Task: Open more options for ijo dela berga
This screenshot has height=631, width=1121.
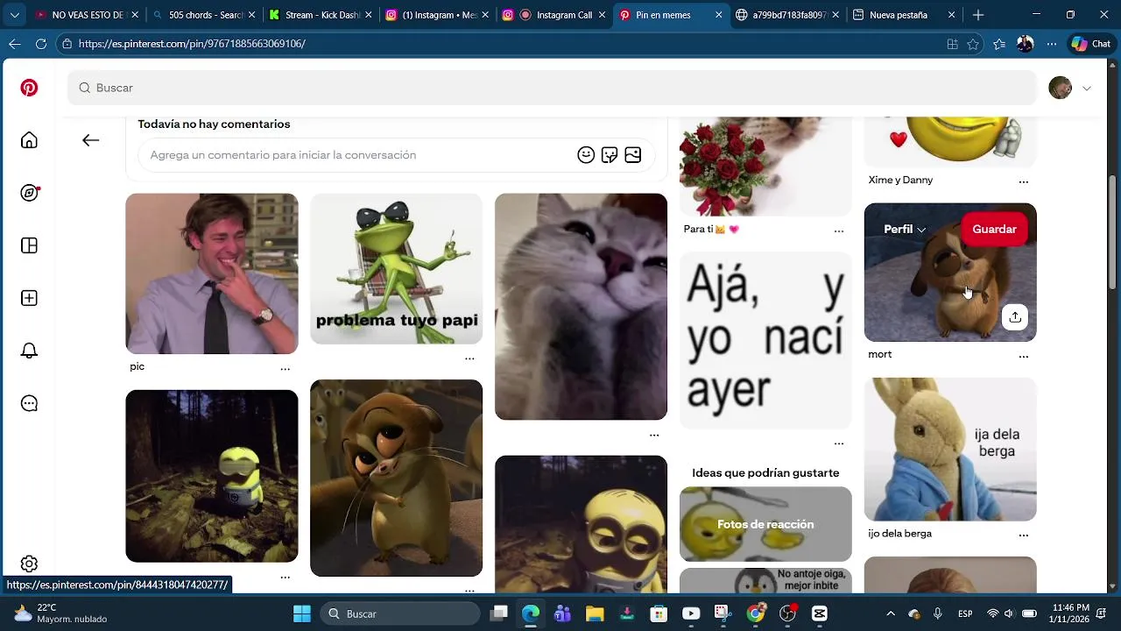Action: click(1023, 535)
